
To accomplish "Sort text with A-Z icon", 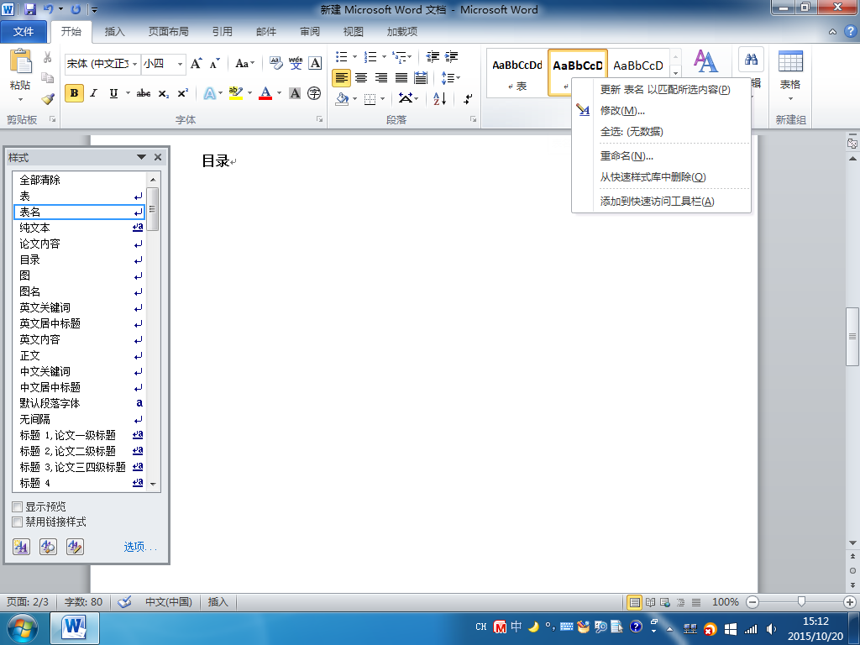I will coord(440,99).
